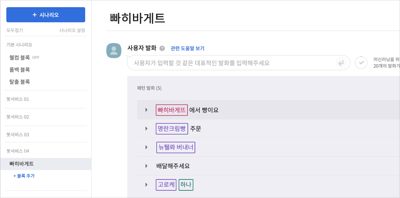This screenshot has height=198, width=400.
Task: Expand the 고로케 하나 utterance row
Action: [x=146, y=185]
